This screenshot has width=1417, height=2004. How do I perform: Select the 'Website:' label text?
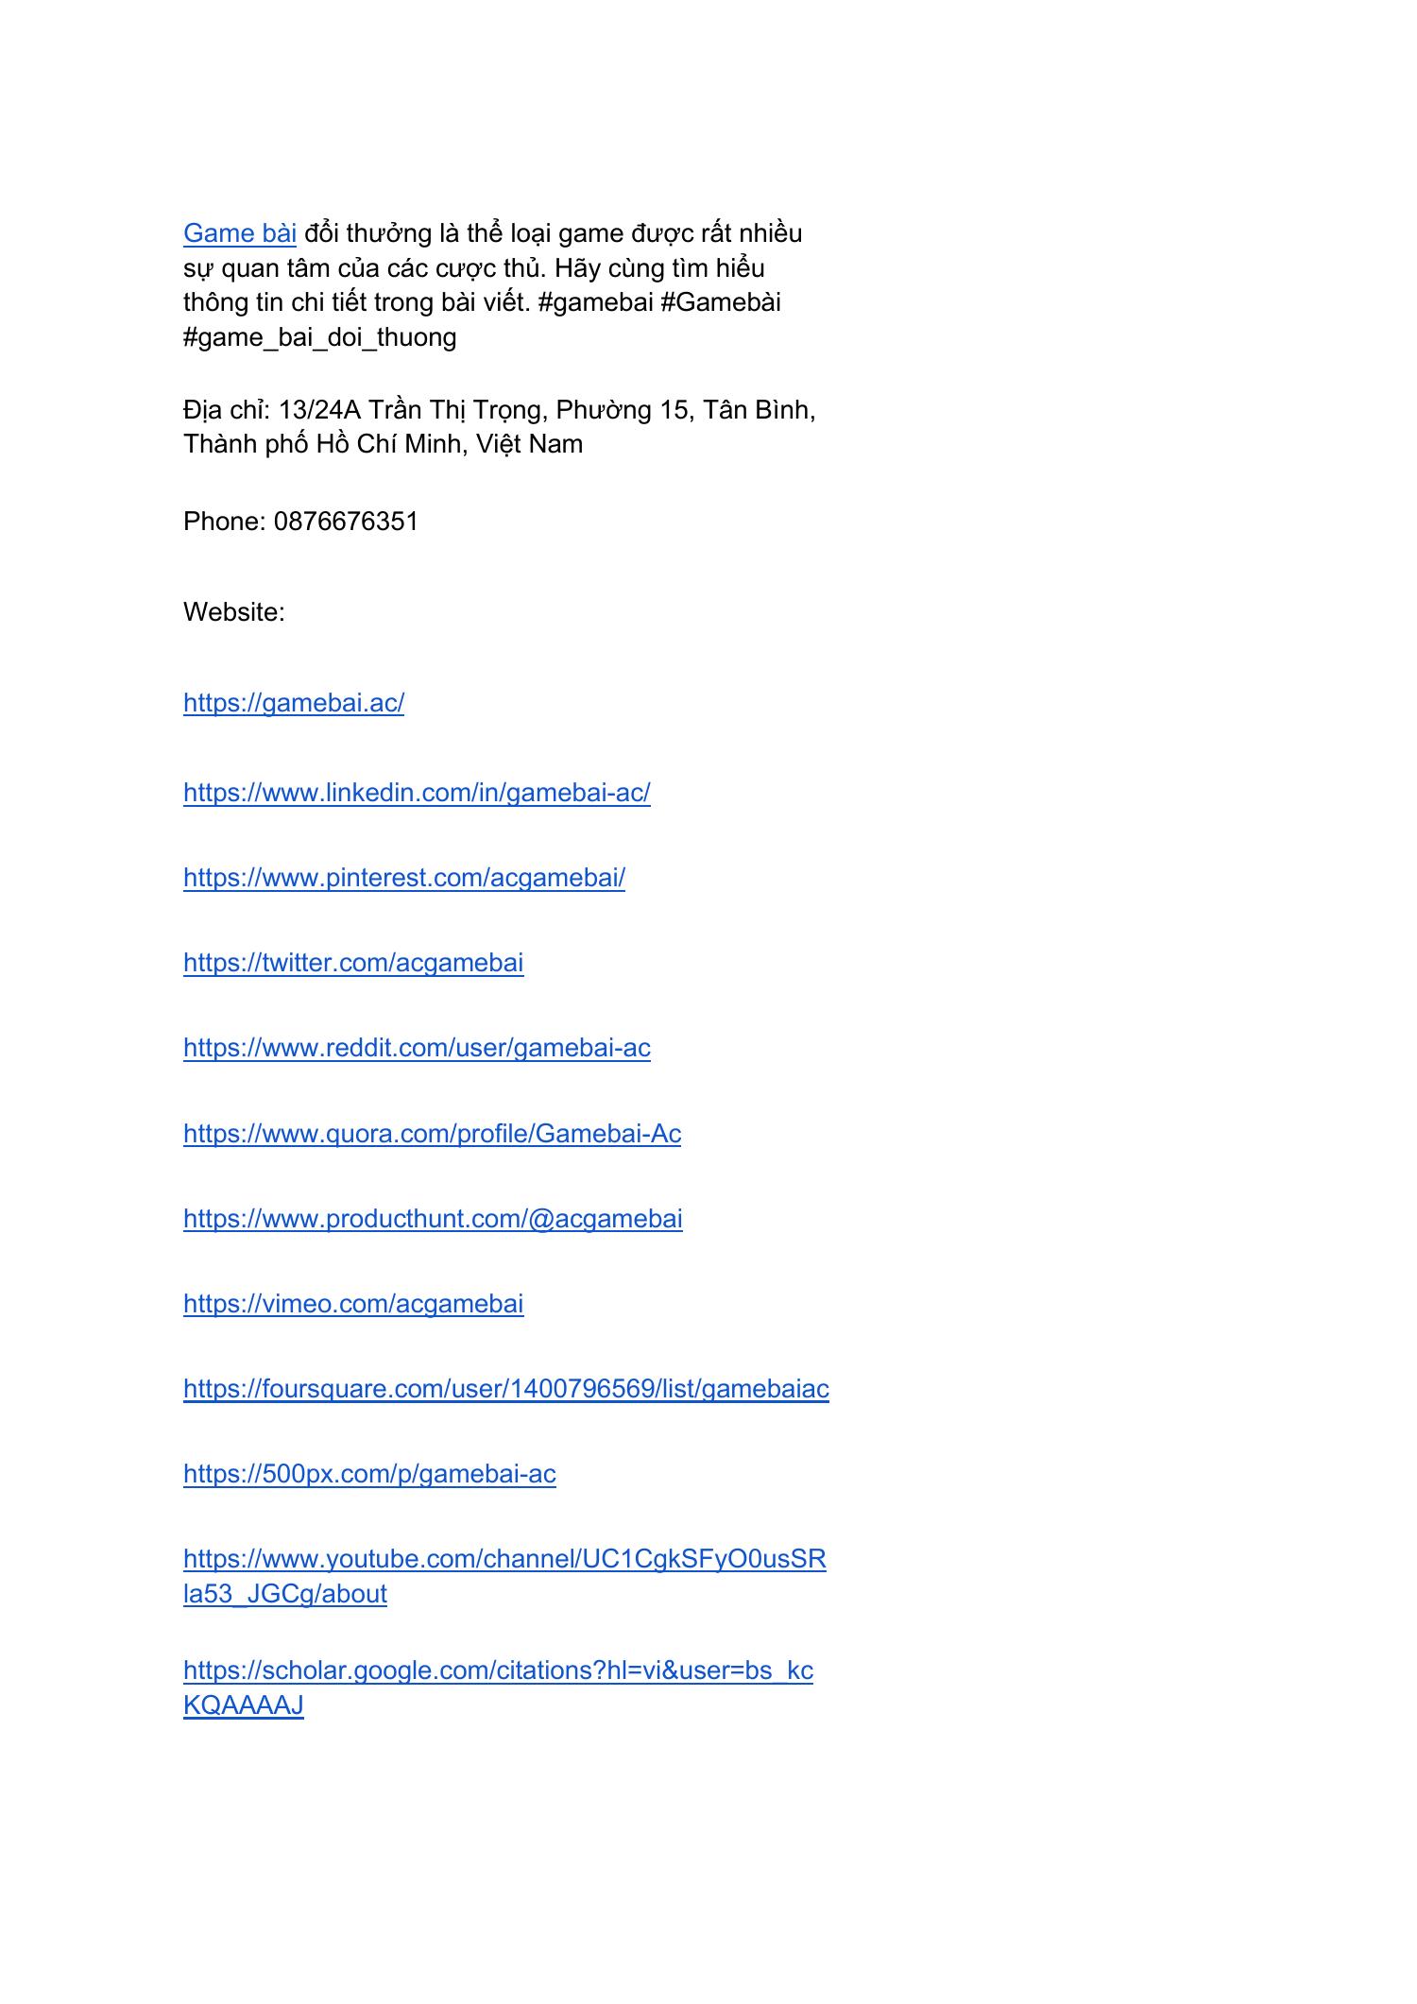coord(234,612)
